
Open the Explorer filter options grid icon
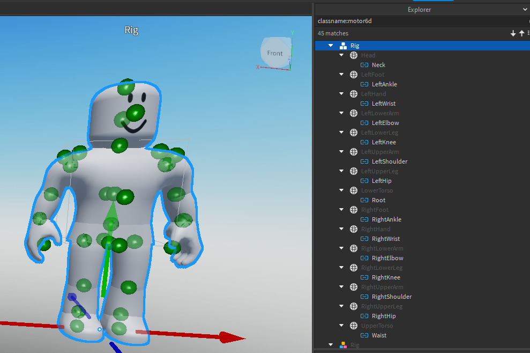pos(528,33)
